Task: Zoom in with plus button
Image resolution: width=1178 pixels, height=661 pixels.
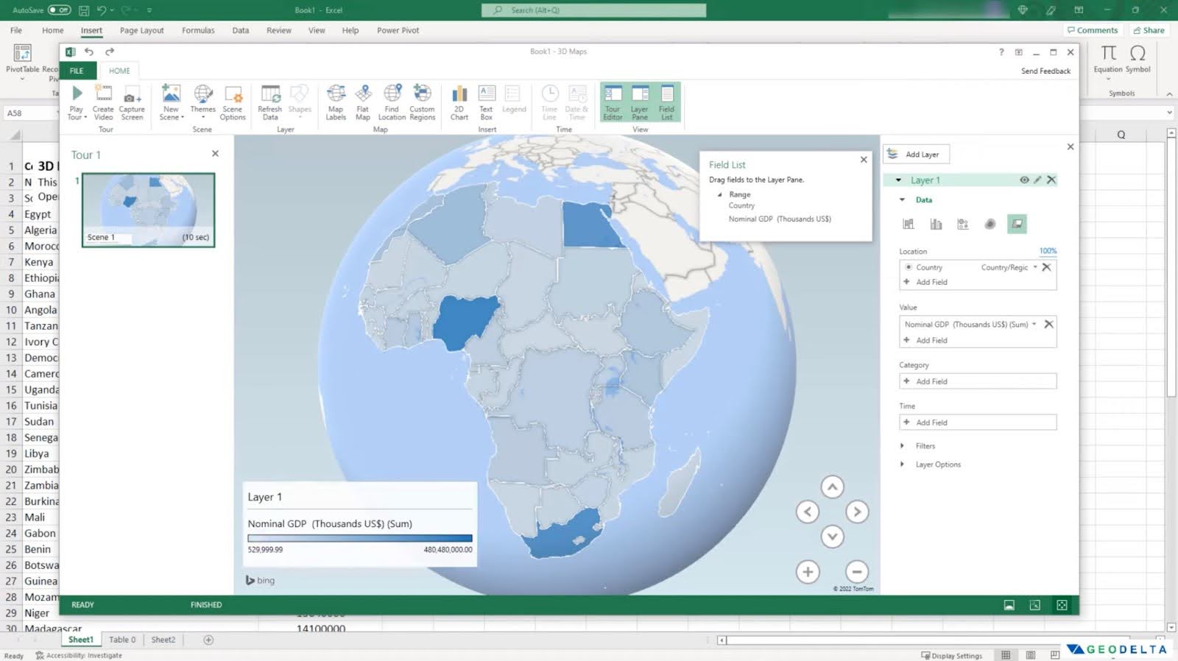Action: click(808, 572)
